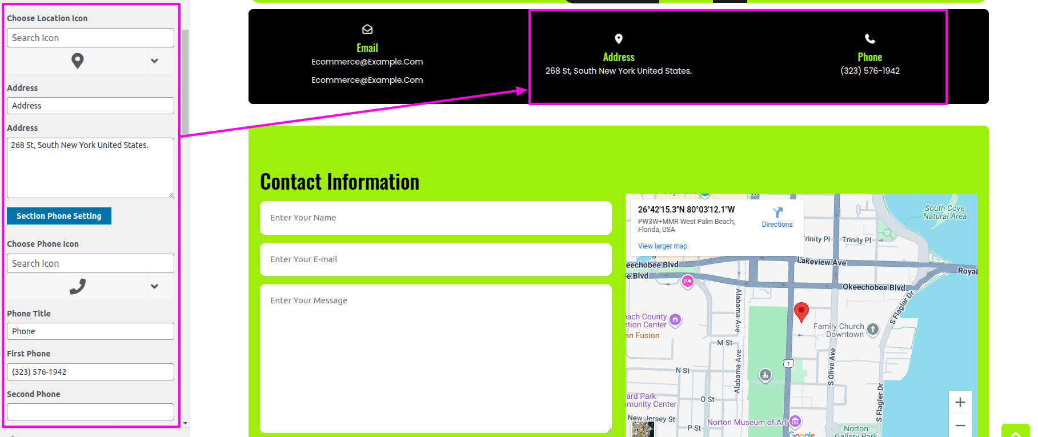Click the Family Church Downtown map icon
This screenshot has width=1038, height=437.
pyautogui.click(x=872, y=329)
